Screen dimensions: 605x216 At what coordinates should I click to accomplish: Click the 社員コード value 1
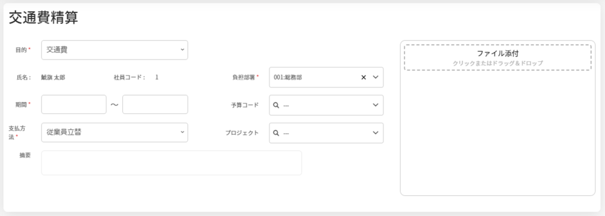point(157,77)
